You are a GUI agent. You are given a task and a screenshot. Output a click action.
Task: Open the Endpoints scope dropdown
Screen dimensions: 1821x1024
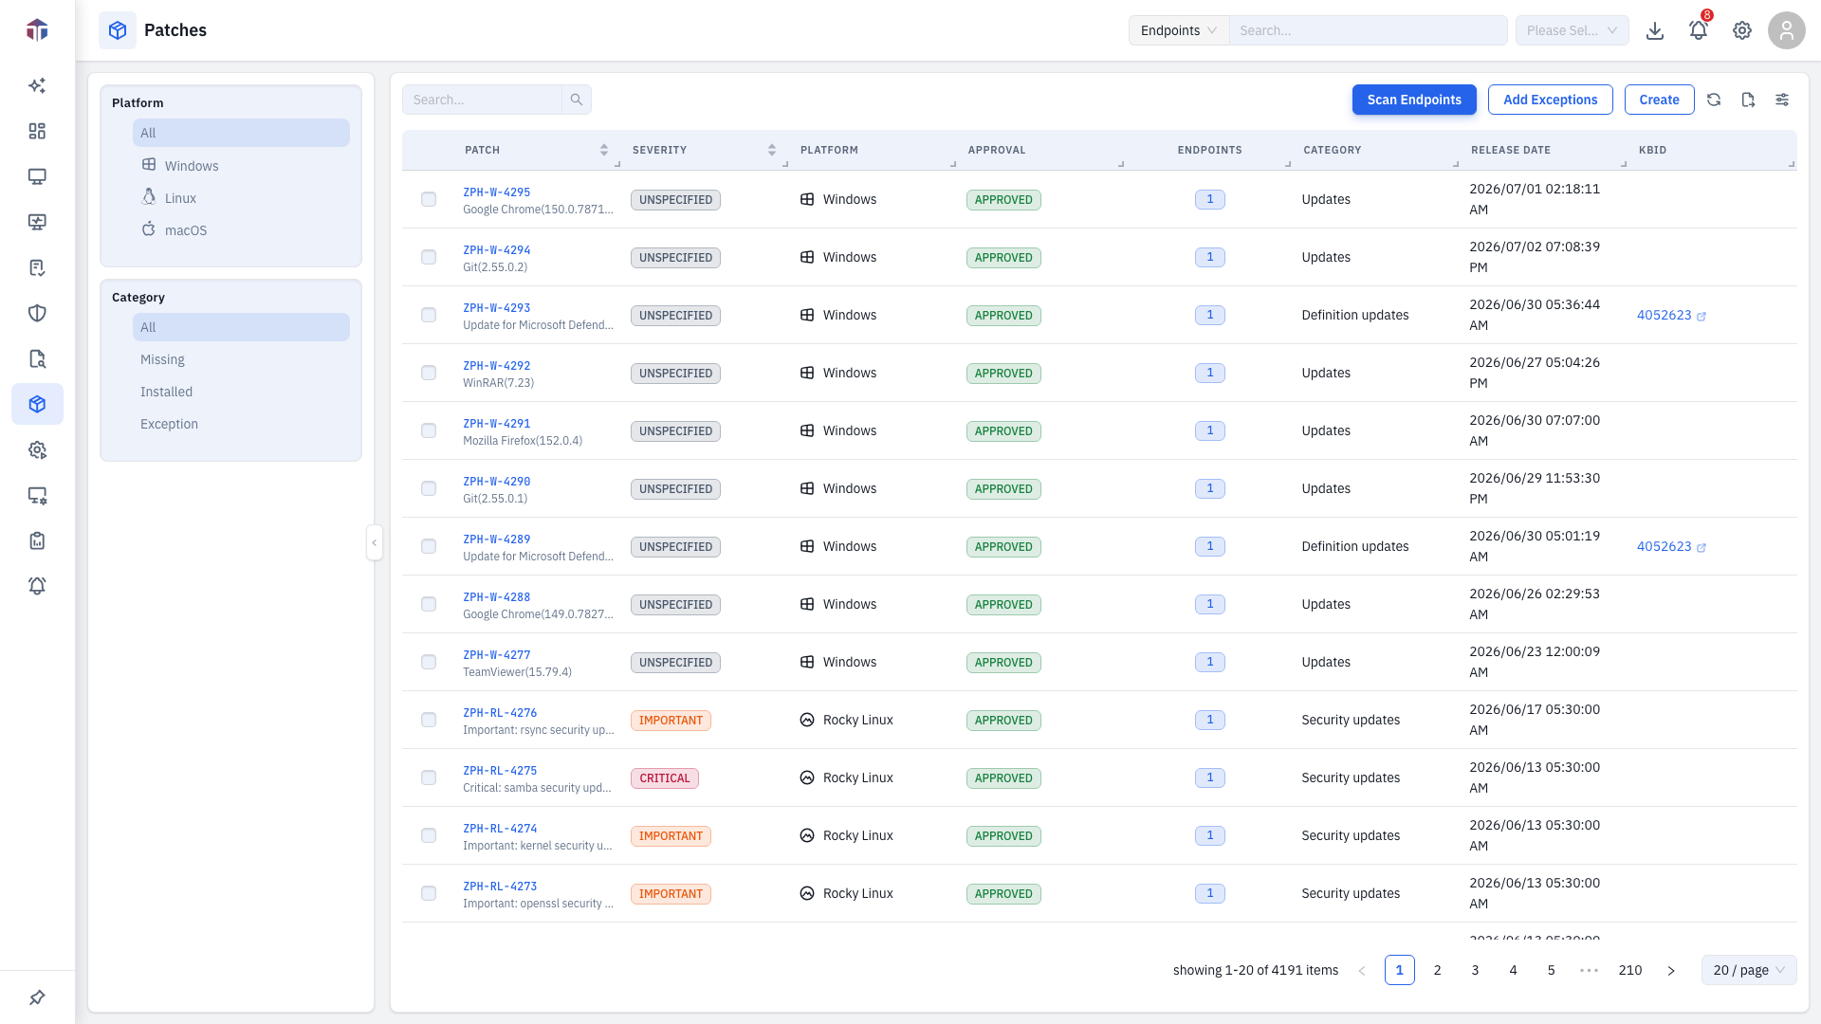(1179, 30)
